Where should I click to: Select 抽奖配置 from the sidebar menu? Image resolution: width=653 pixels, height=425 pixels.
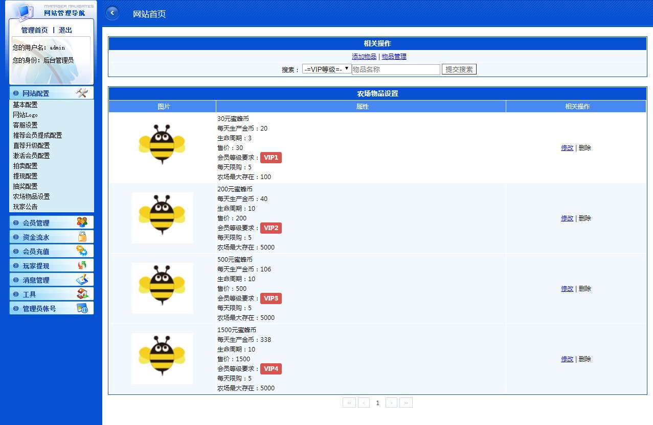pyautogui.click(x=26, y=186)
